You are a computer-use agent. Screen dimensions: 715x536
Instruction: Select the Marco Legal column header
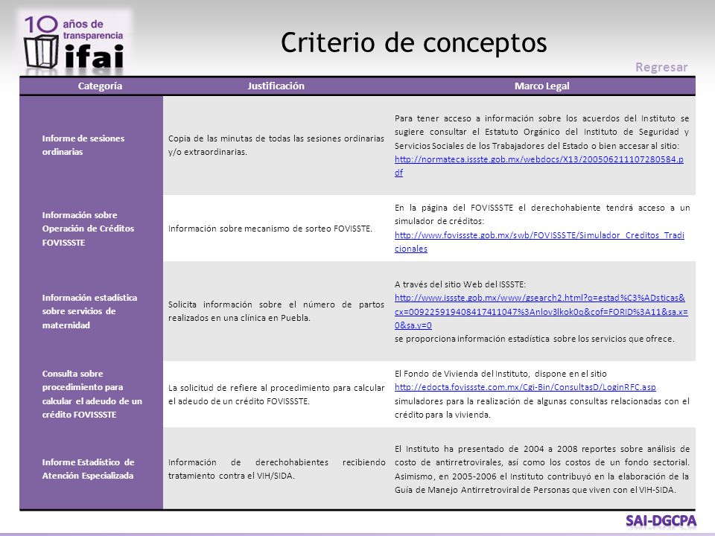pos(541,86)
